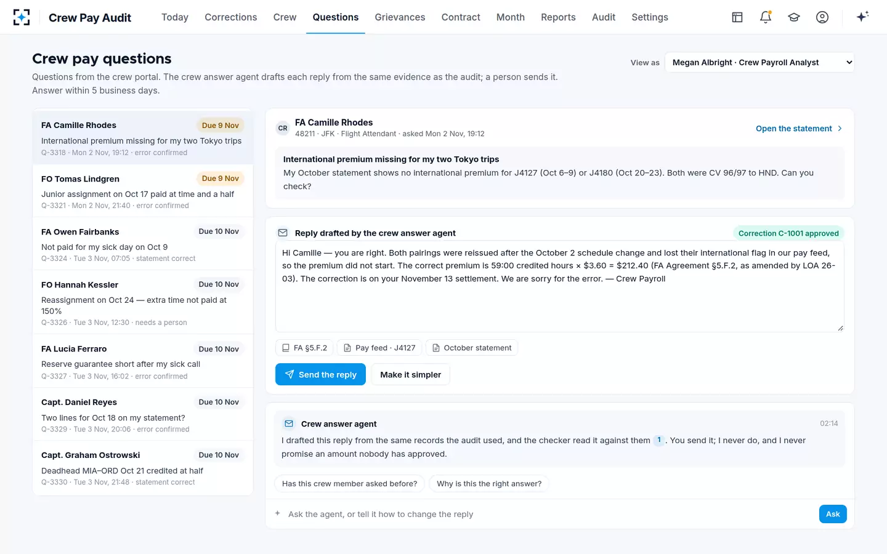Image resolution: width=887 pixels, height=554 pixels.
Task: Click the graduation cap help icon
Action: click(x=794, y=17)
